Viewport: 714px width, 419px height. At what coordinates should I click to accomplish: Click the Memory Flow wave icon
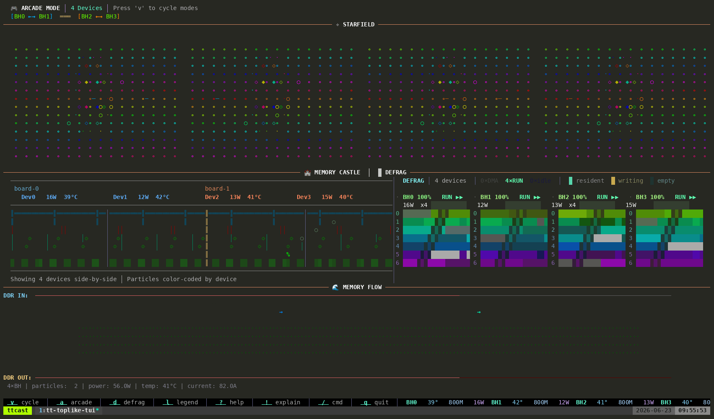pos(335,287)
